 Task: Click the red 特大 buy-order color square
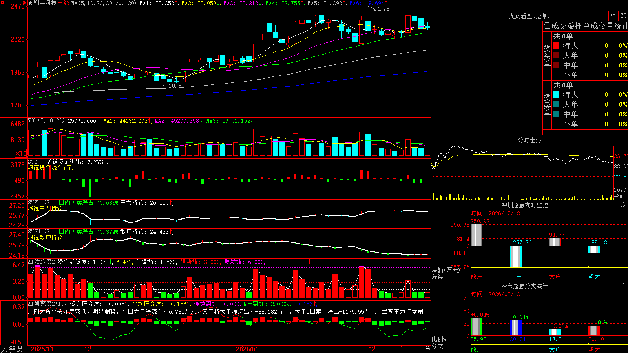point(556,45)
